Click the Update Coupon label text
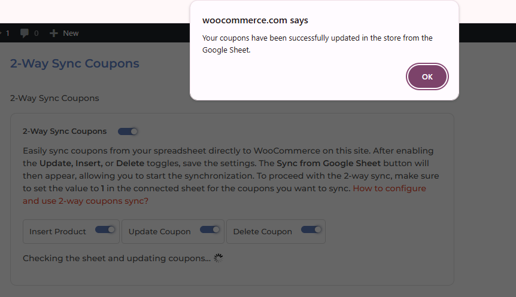Screen dimensions: 516x297 coord(159,231)
